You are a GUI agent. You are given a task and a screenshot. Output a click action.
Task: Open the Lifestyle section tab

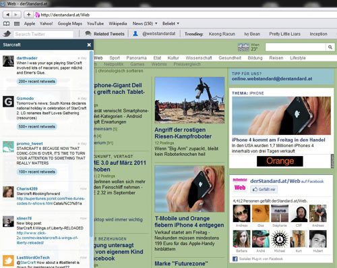pos(298,58)
